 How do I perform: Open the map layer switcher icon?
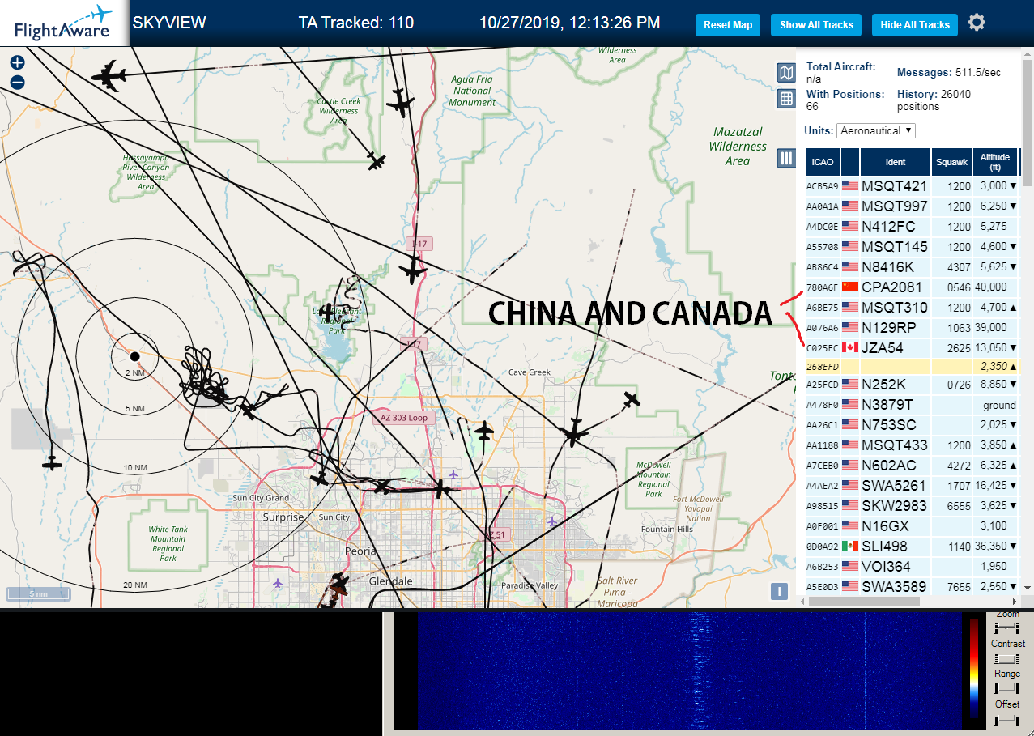click(785, 73)
